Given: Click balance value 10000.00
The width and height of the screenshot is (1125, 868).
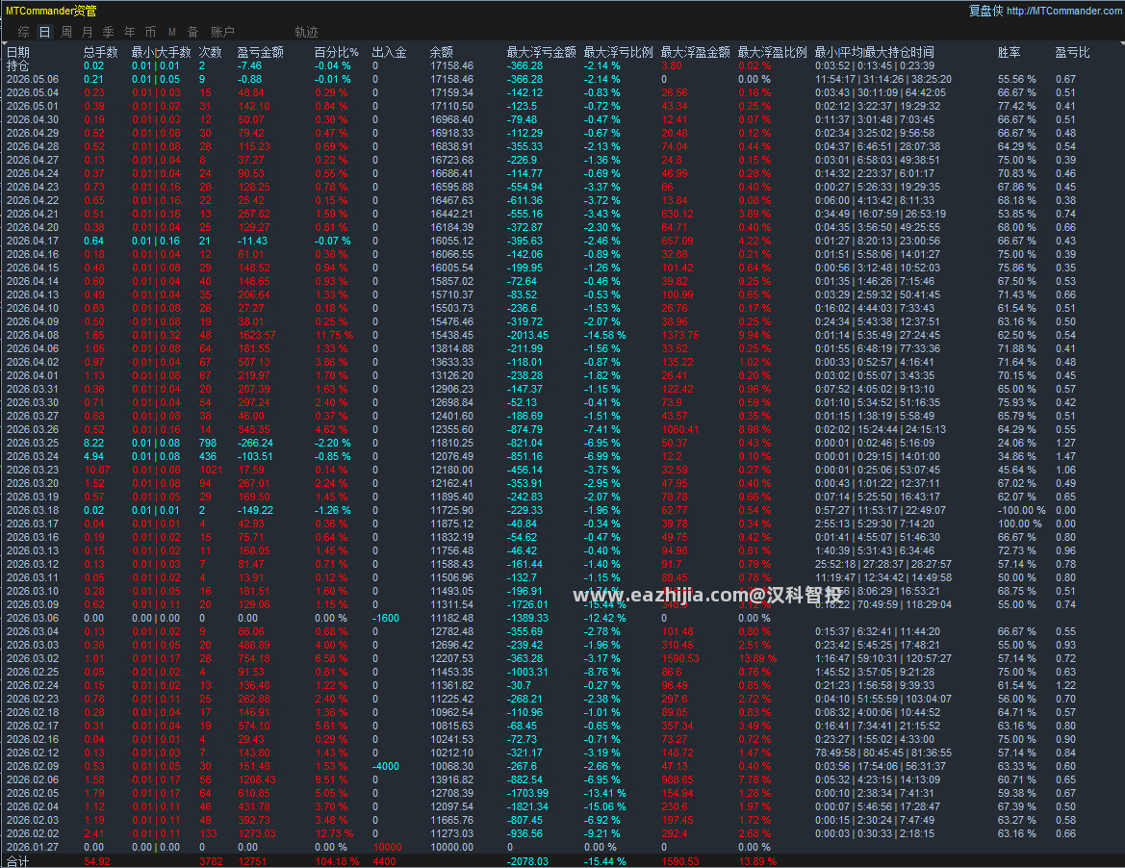Looking at the screenshot, I should click(x=452, y=847).
